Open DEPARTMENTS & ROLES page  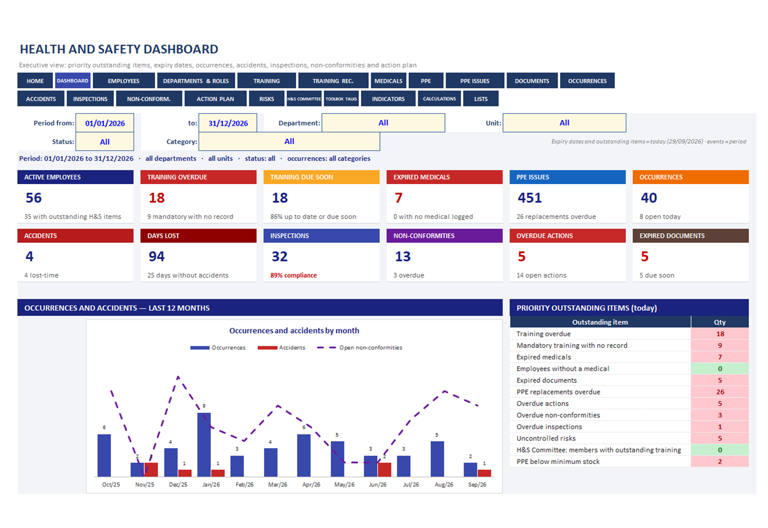[x=196, y=81]
